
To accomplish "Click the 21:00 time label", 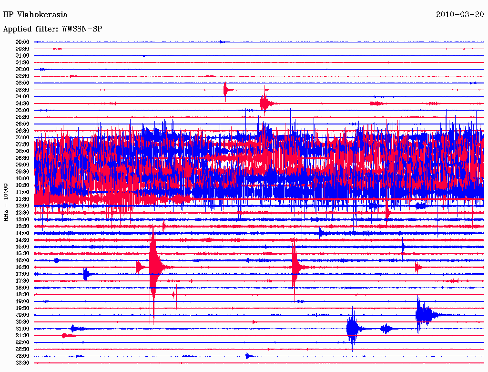I will pos(22,329).
